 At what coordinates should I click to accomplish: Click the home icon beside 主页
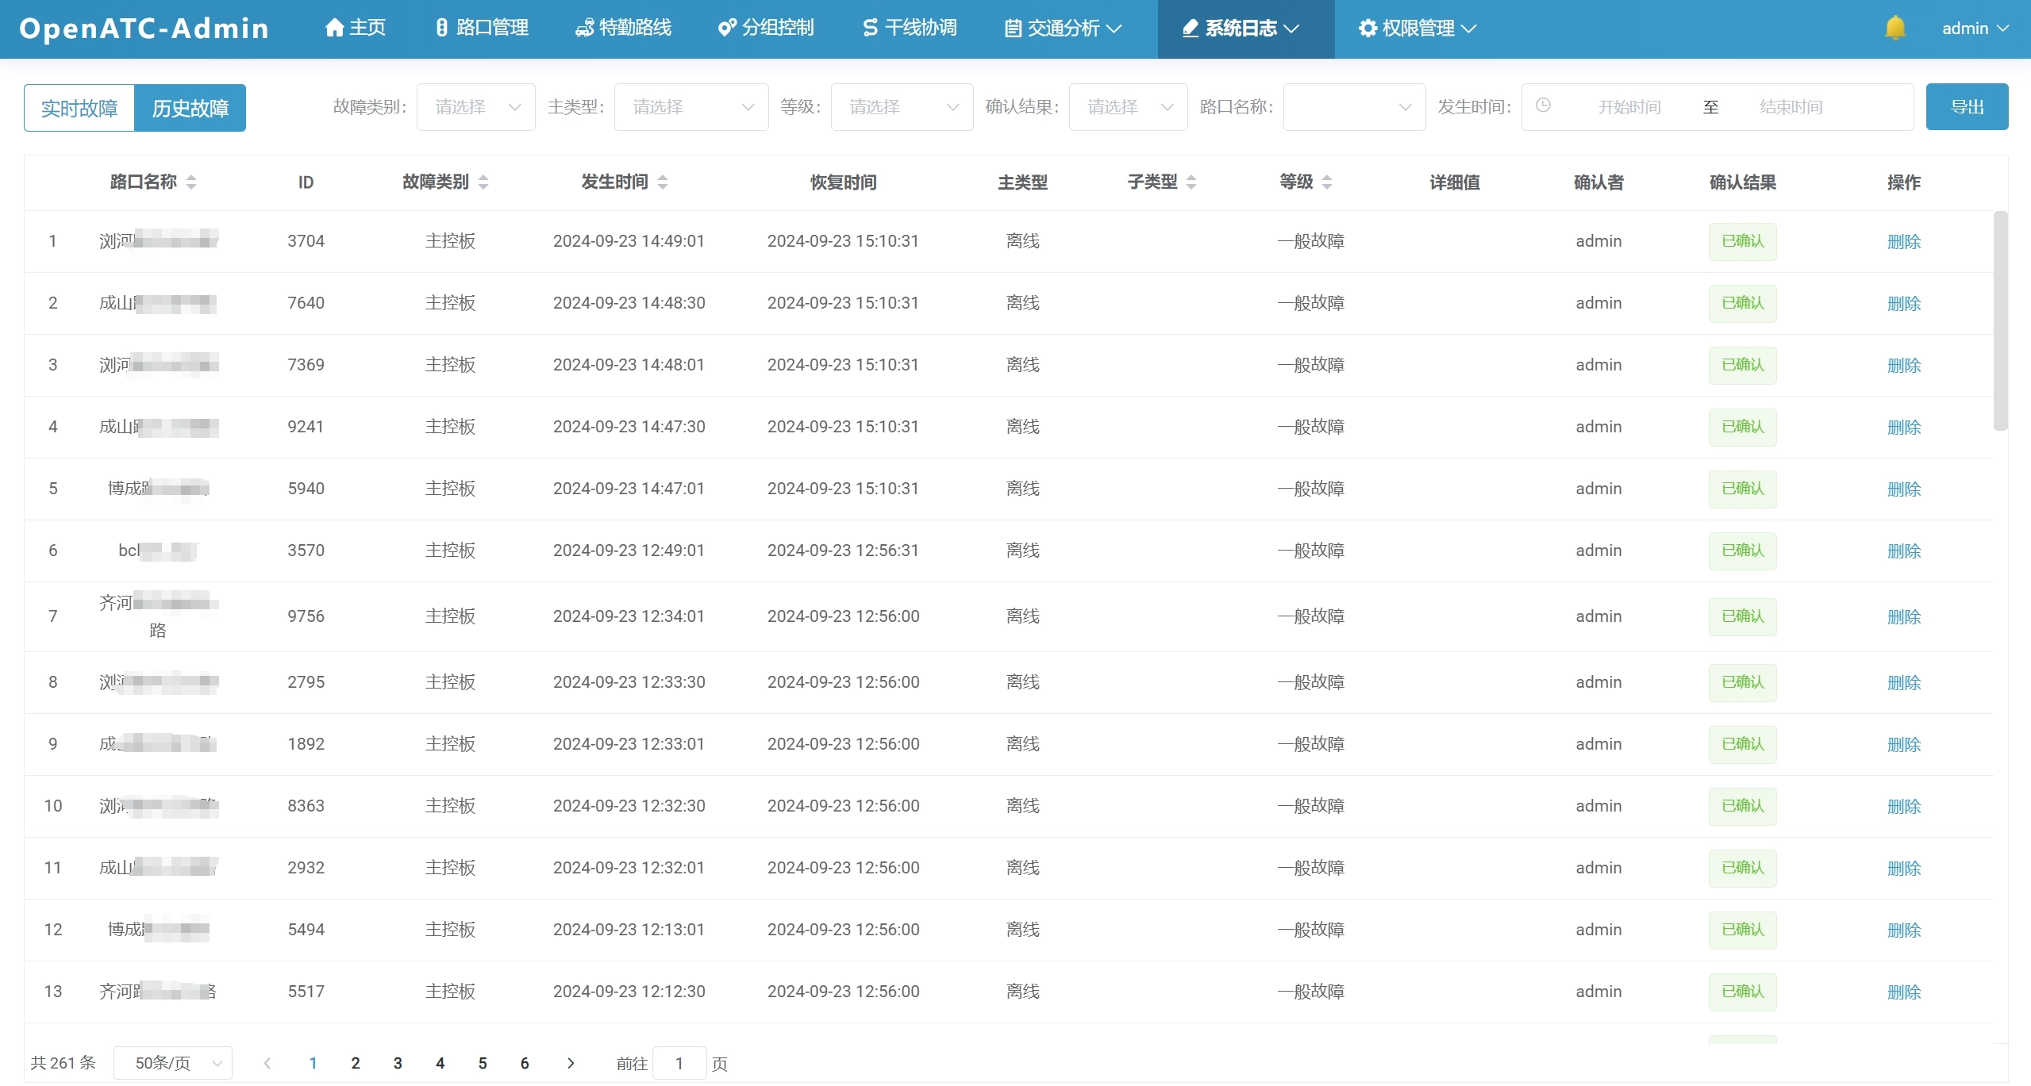click(x=334, y=29)
